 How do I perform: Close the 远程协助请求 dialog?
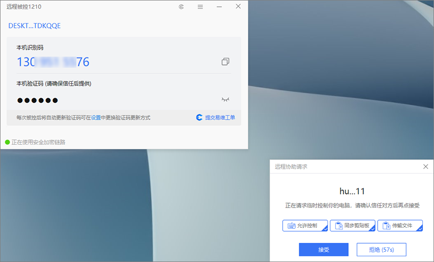[x=426, y=166]
